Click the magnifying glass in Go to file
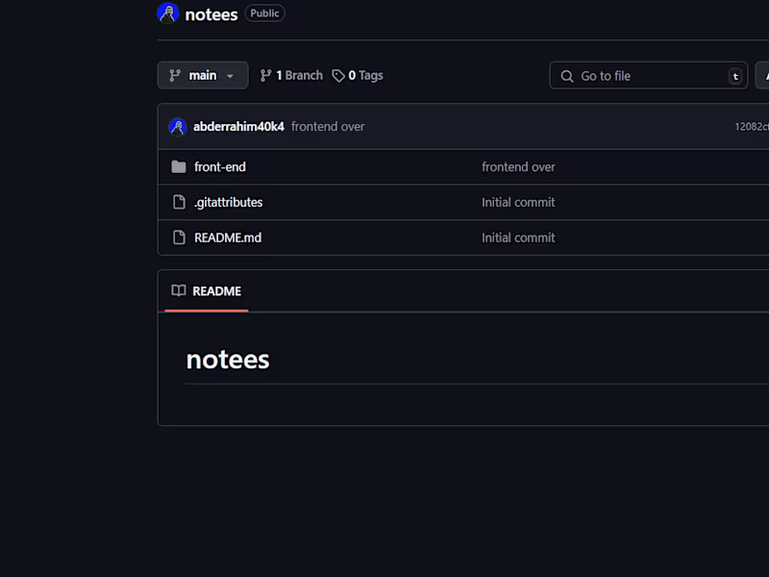 pyautogui.click(x=567, y=75)
